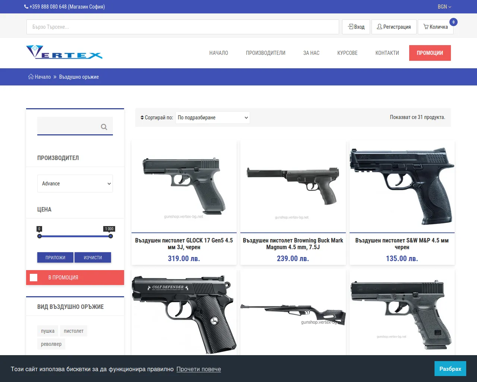Image resolution: width=477 pixels, height=382 pixels.
Task: Open the shopping cart (Количка)
Action: (x=435, y=27)
